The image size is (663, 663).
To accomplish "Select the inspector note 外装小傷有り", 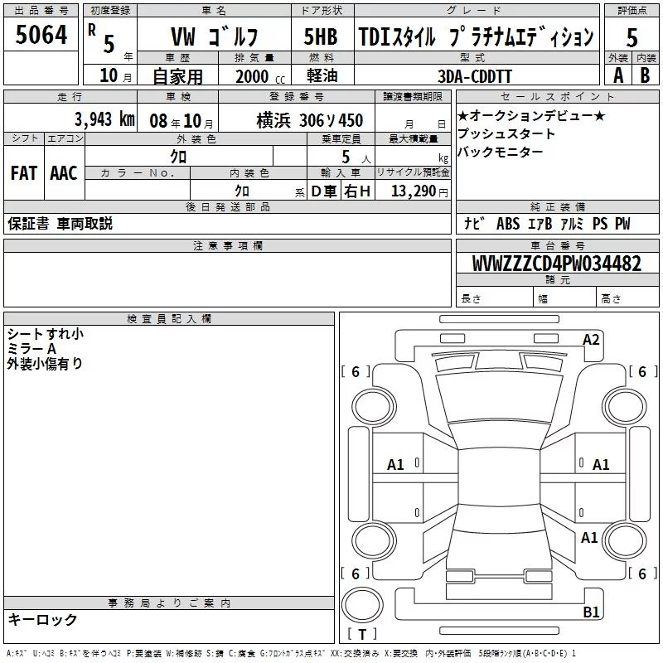I will click(x=45, y=363).
